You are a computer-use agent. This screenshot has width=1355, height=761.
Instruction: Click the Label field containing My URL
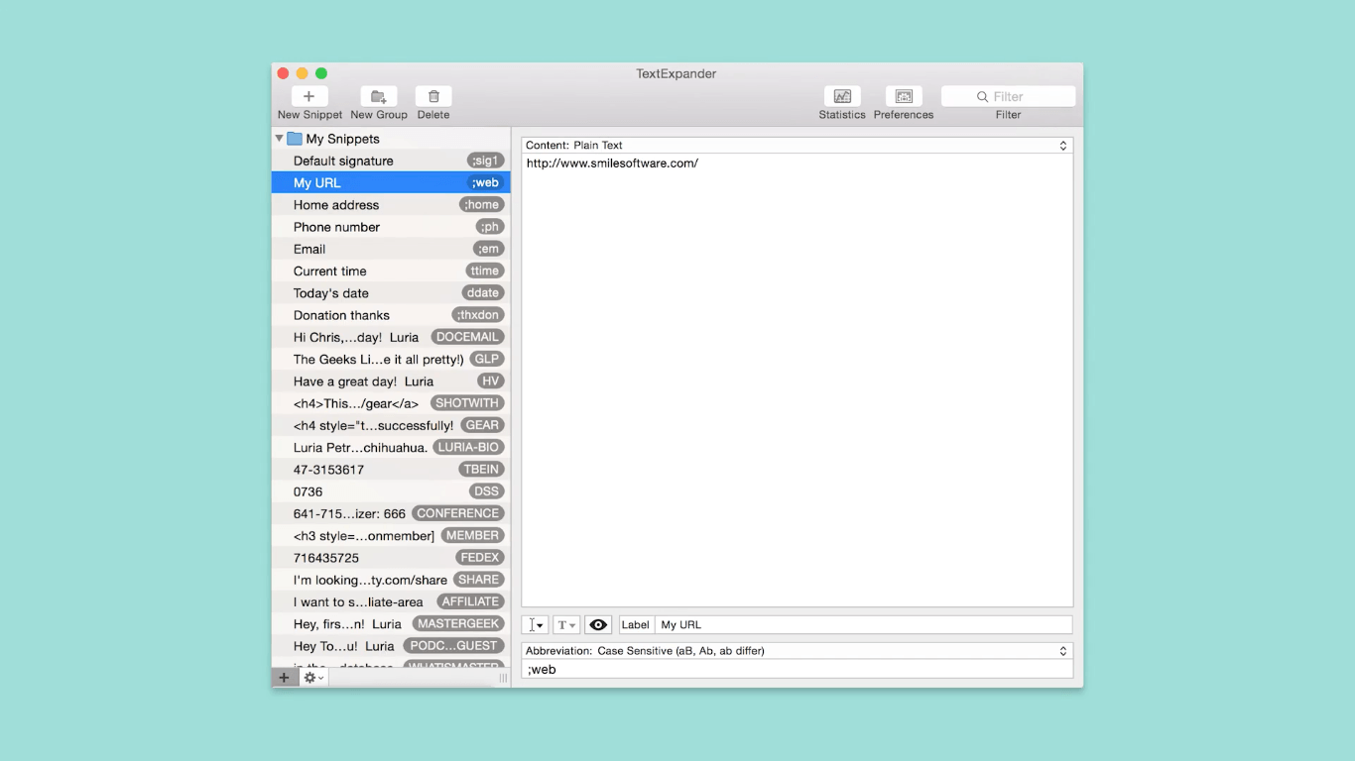coord(863,625)
